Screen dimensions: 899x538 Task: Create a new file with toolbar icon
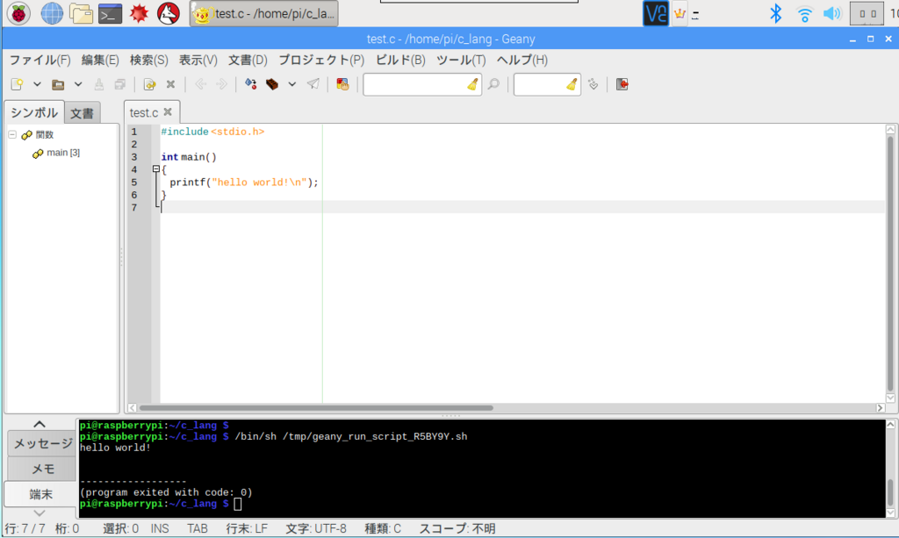(x=18, y=85)
